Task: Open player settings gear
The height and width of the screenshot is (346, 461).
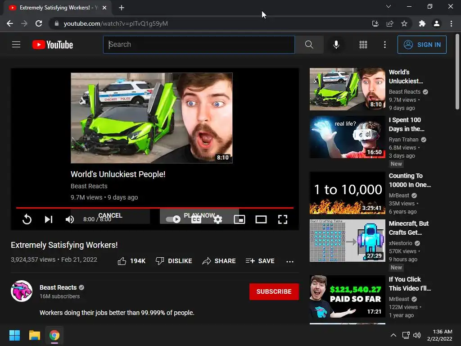Action: point(218,219)
